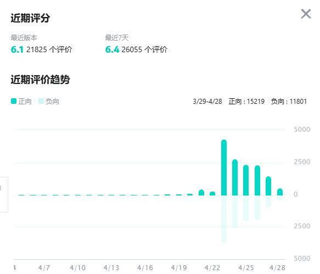Select the small positive bar on 4/22
Viewport: 320px width, 274px height.
point(212,193)
